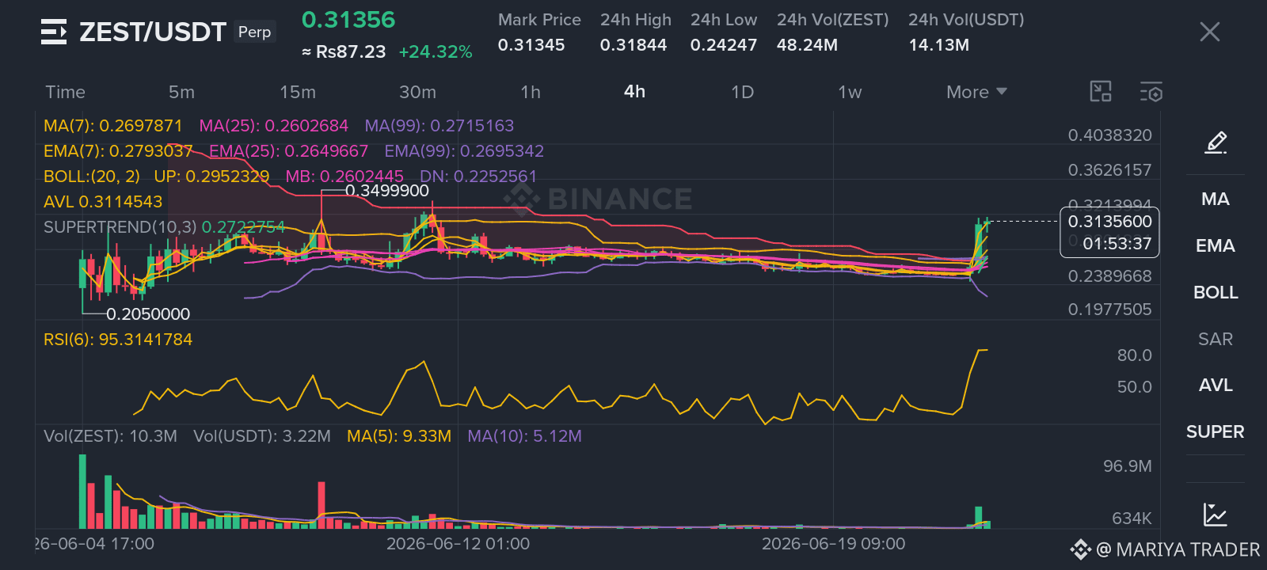
Task: Click the volume MA(10): 5.12M label
Action: (x=524, y=436)
